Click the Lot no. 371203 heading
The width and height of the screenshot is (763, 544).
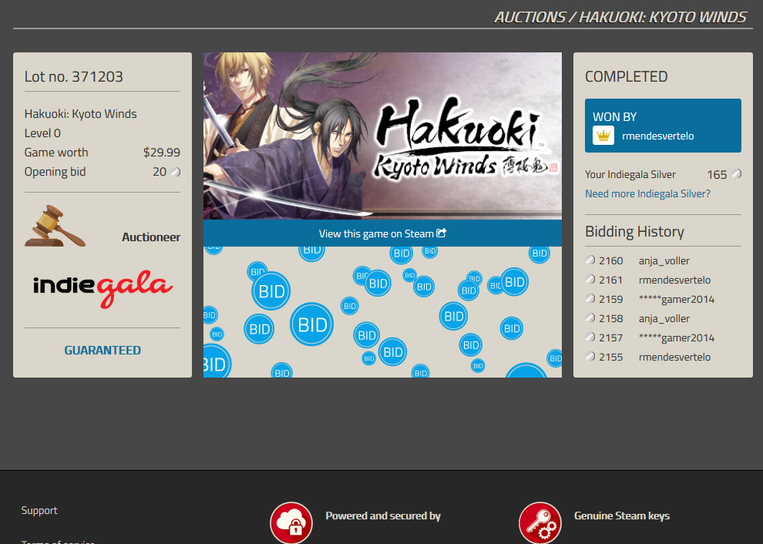(73, 76)
